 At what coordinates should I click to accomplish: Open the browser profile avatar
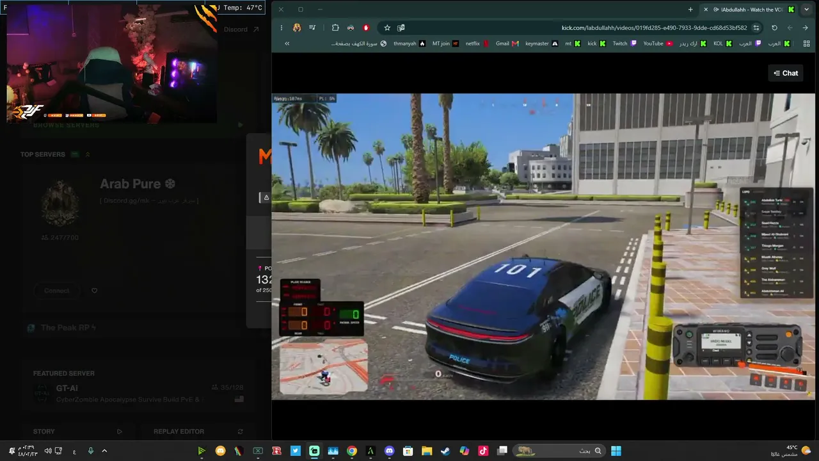(297, 28)
